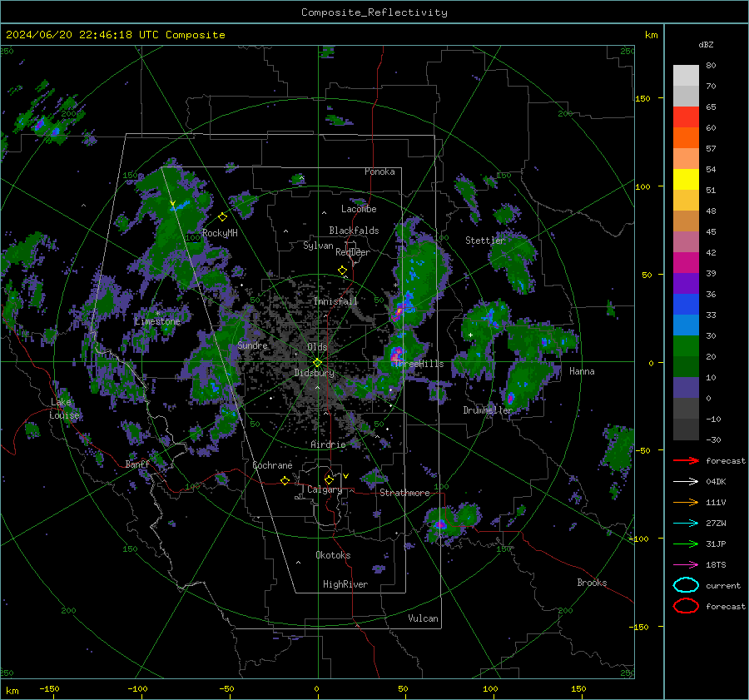Image resolution: width=749 pixels, height=700 pixels.
Task: Click the red forecast ellipse icon
Action: point(686,606)
